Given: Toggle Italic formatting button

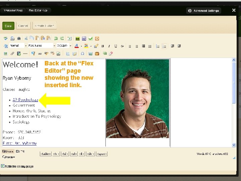Looking at the screenshot, I should pyautogui.click(x=109, y=46).
